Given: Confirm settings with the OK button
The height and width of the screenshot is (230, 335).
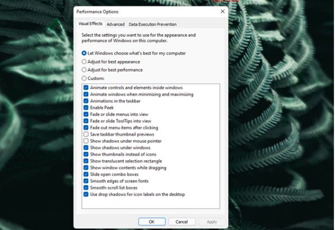Looking at the screenshot, I should point(152,222).
